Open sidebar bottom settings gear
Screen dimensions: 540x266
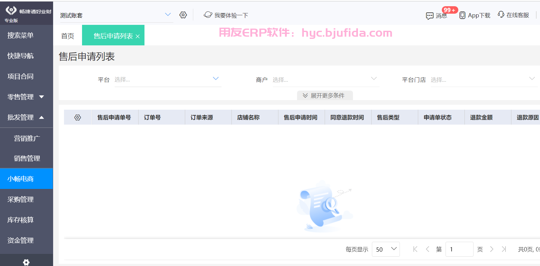point(26,262)
